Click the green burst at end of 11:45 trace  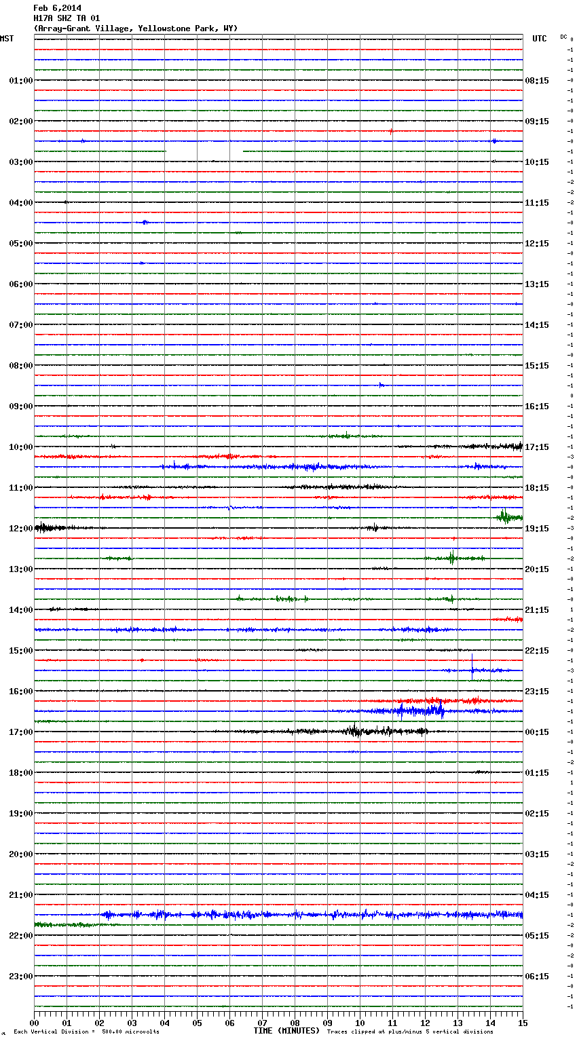click(x=508, y=517)
